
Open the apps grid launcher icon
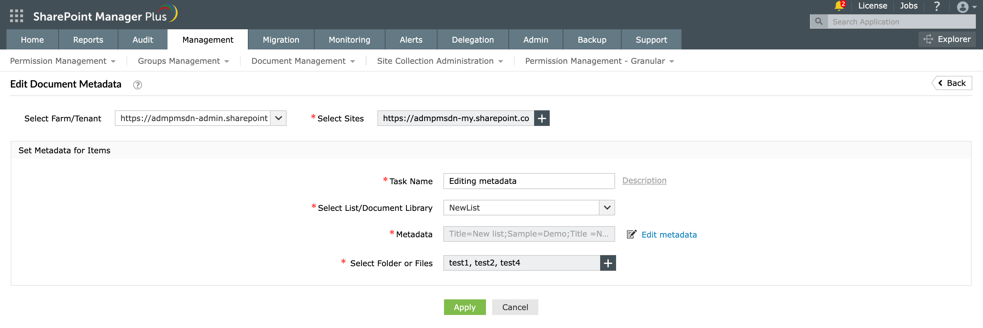click(x=16, y=16)
